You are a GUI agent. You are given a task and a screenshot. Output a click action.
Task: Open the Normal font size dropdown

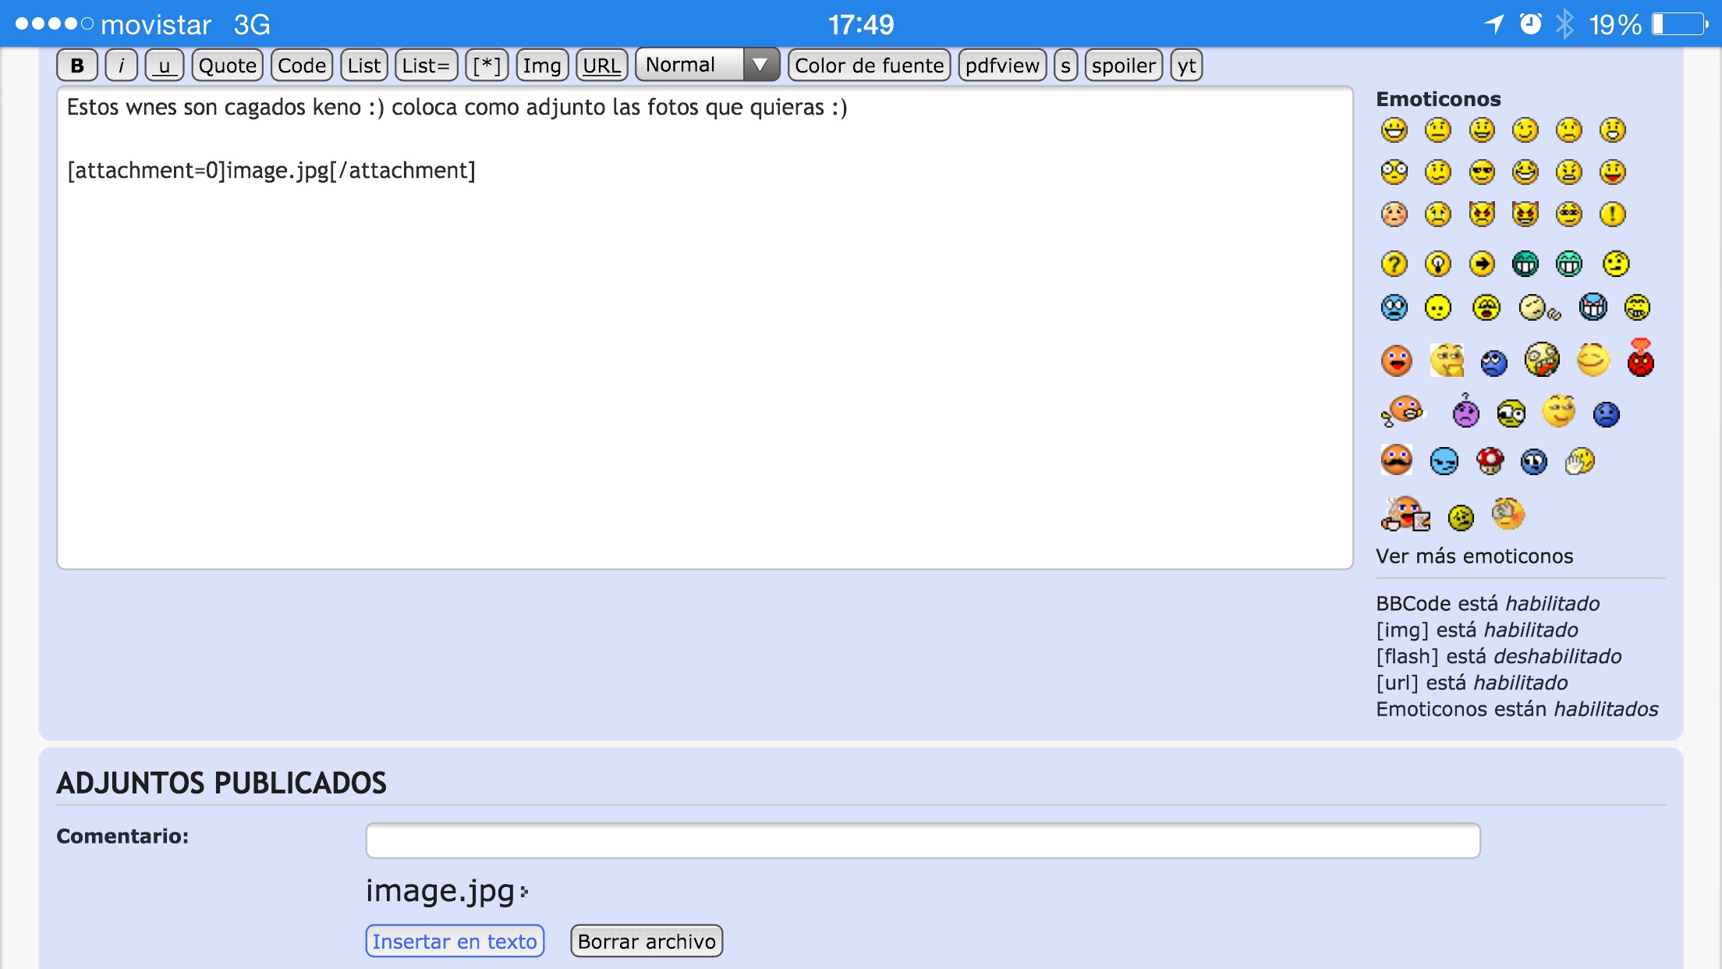click(x=707, y=65)
